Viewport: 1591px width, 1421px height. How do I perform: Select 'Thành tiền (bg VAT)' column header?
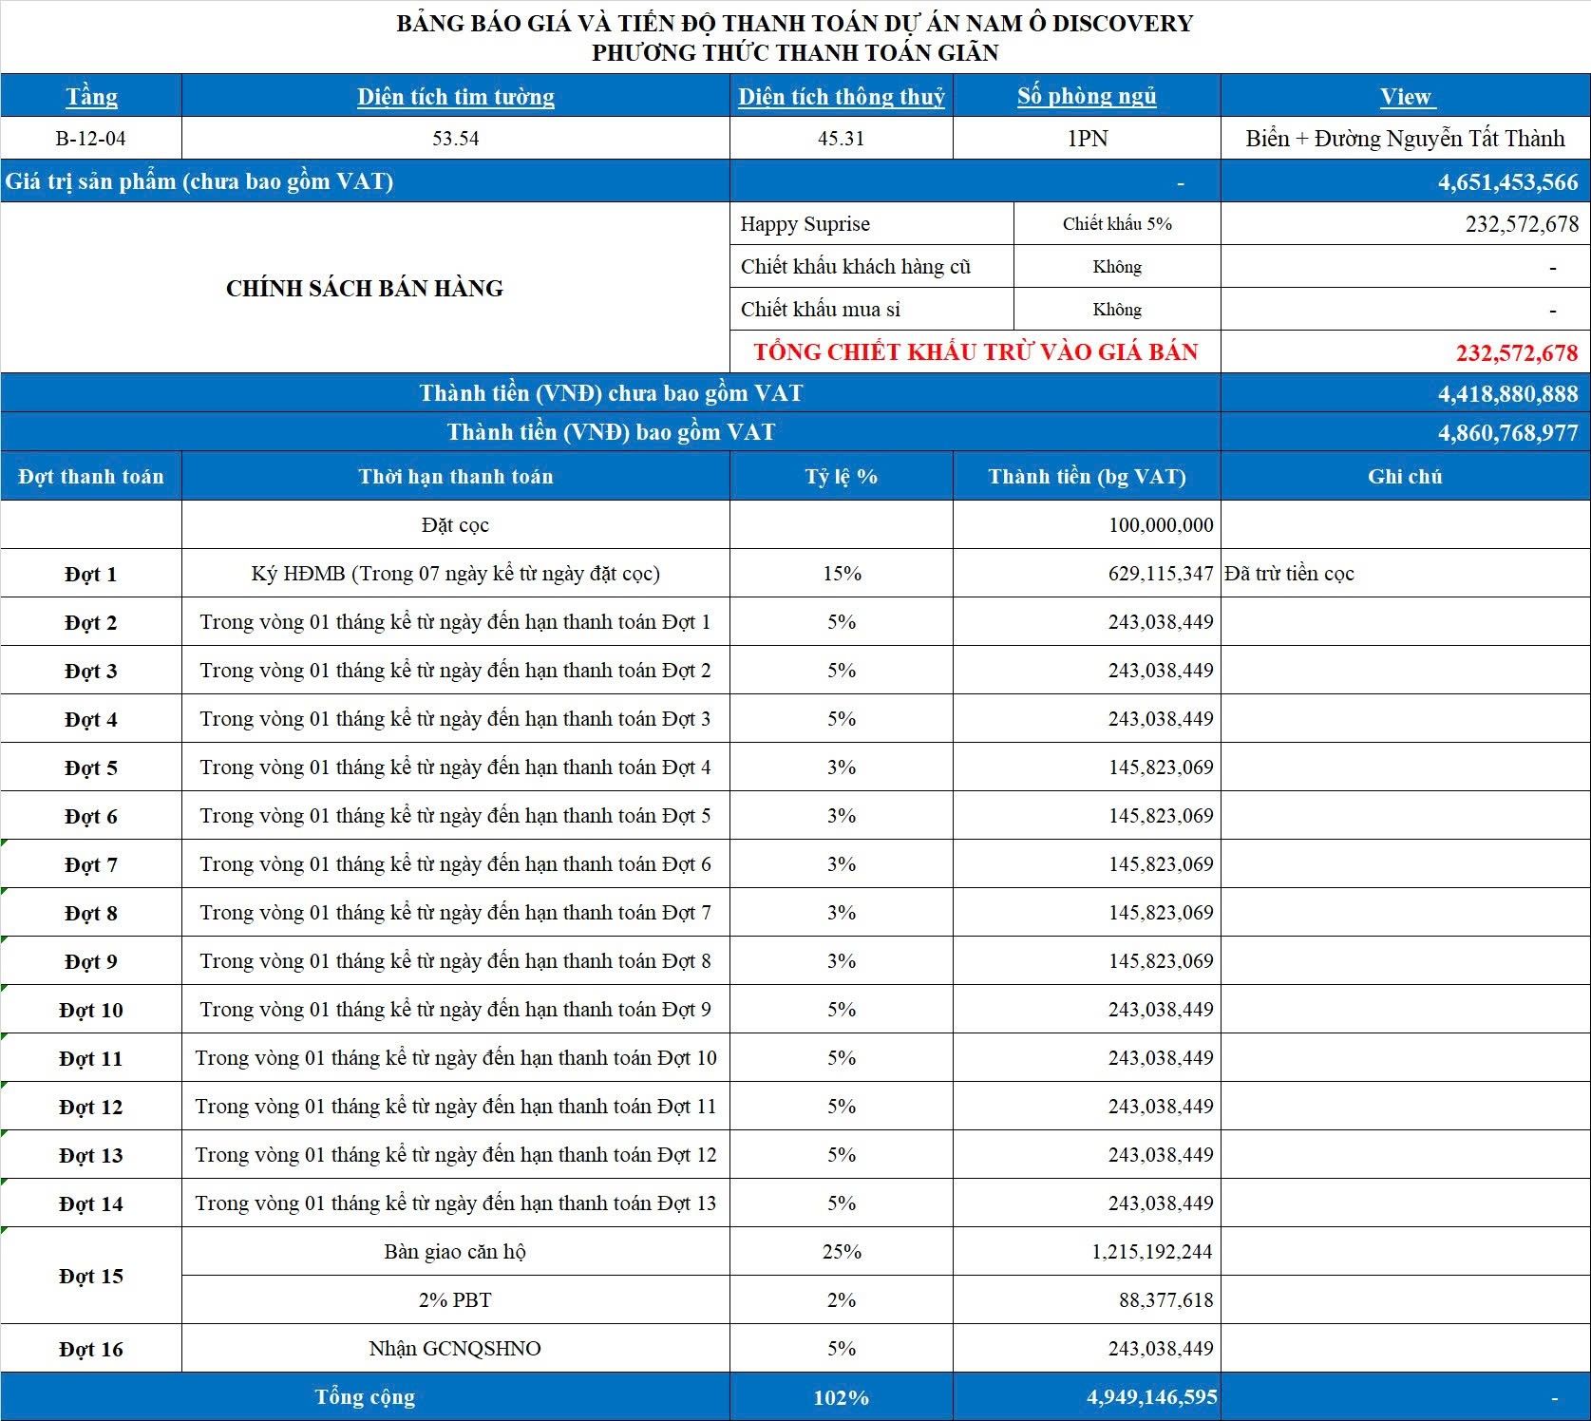point(1087,476)
